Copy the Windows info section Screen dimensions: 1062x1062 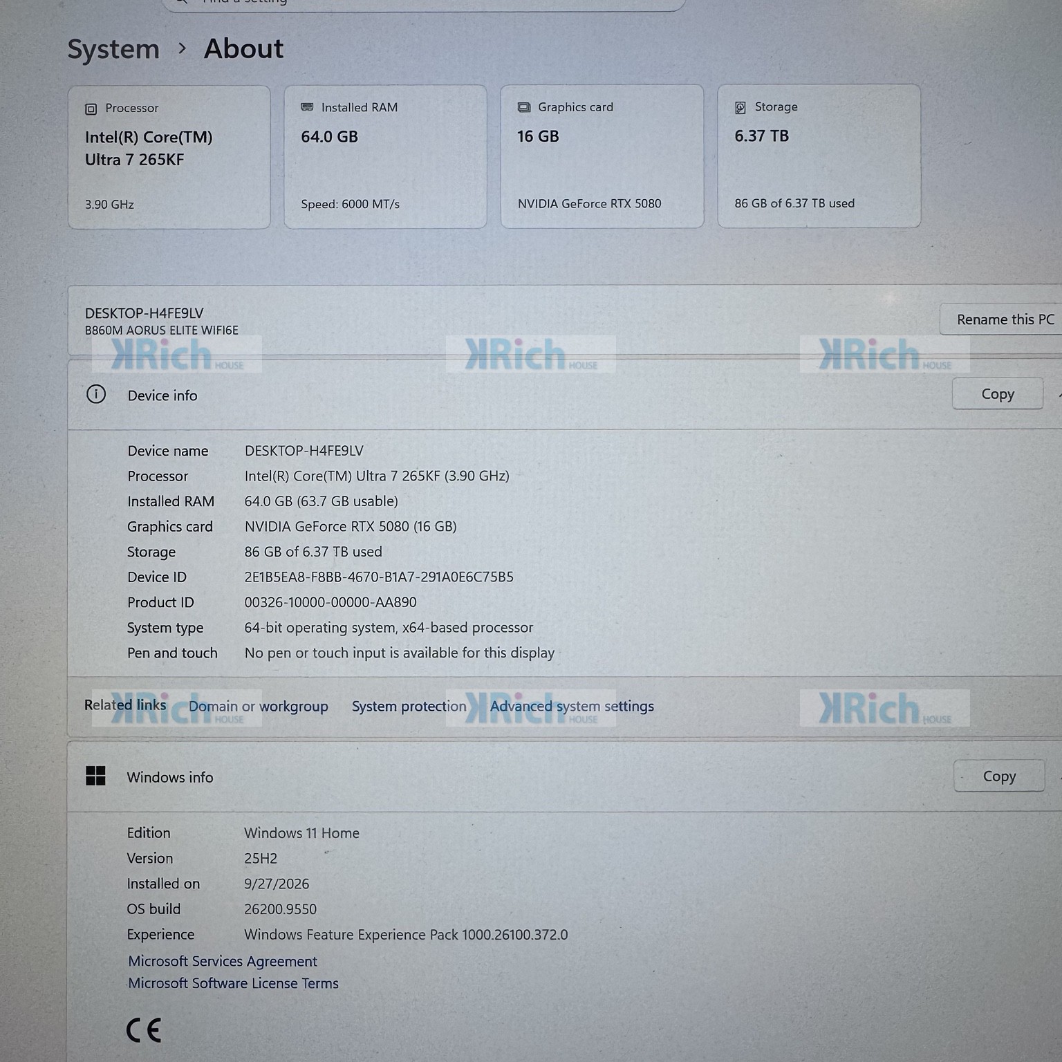click(999, 776)
